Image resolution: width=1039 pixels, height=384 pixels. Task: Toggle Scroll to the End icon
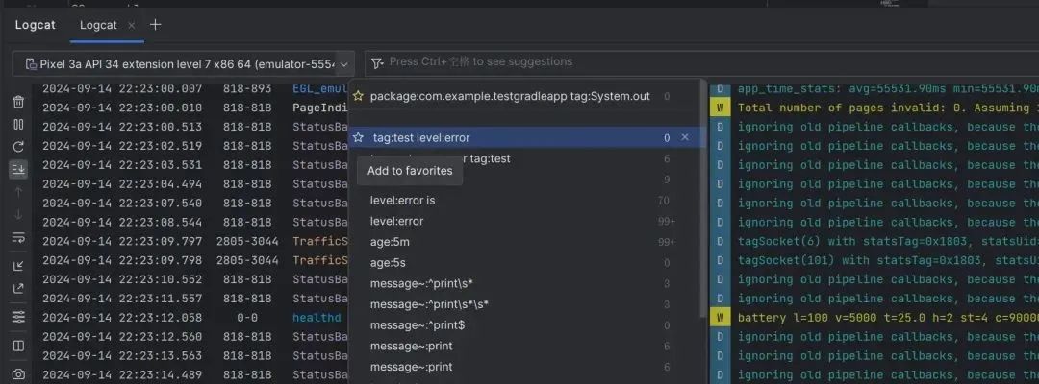18,170
